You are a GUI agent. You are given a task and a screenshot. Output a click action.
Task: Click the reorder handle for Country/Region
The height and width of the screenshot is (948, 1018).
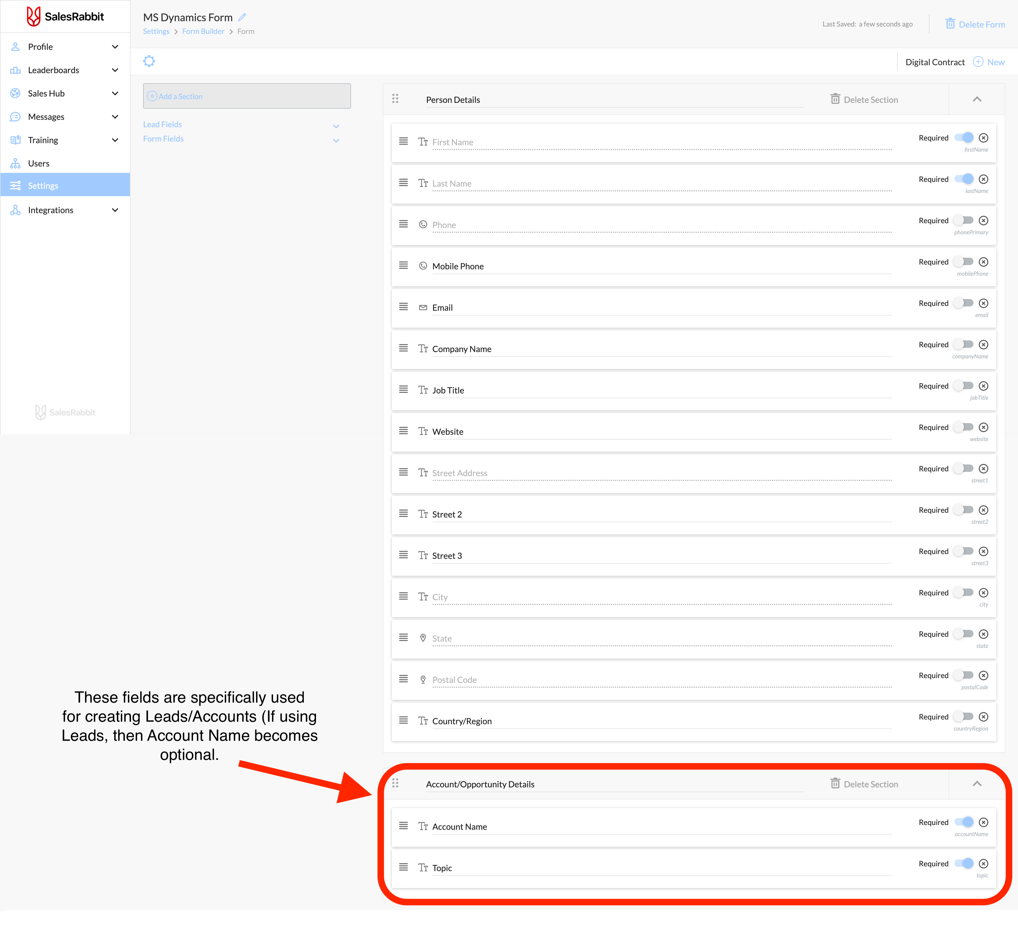pos(403,720)
